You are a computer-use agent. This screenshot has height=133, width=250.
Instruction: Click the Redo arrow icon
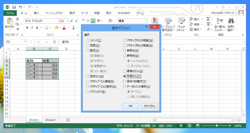pyautogui.click(x=29, y=7)
